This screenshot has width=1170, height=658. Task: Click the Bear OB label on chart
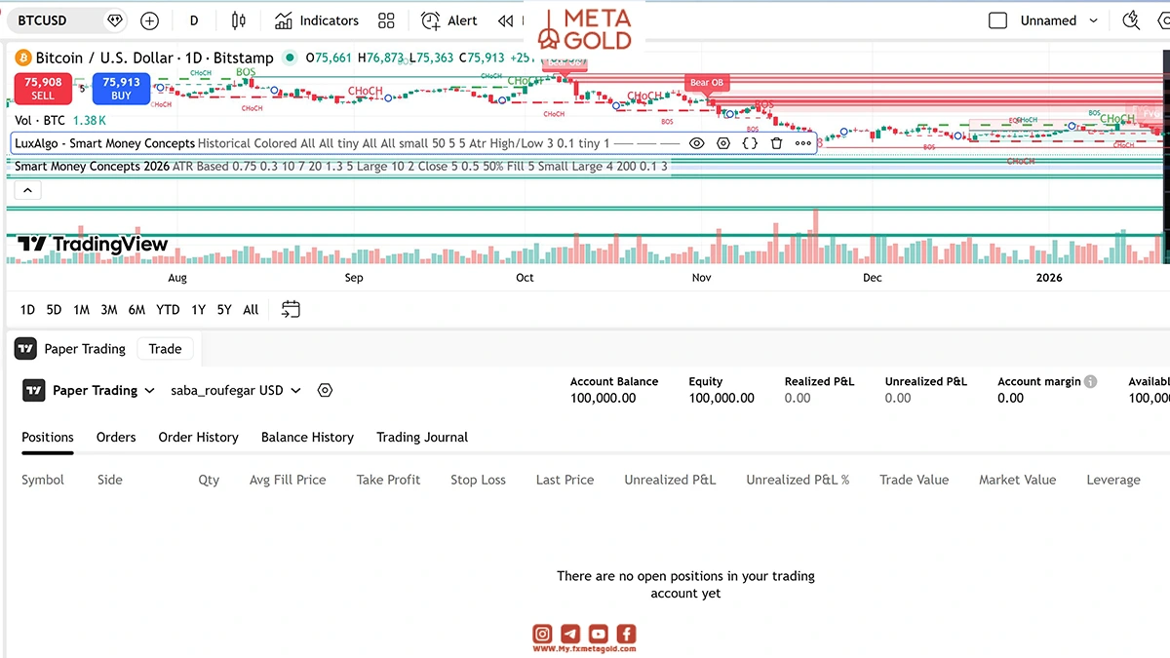(707, 83)
